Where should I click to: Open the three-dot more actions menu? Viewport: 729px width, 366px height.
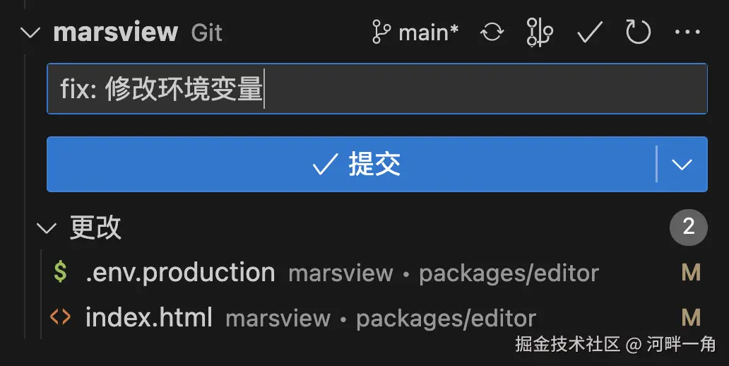coord(687,32)
